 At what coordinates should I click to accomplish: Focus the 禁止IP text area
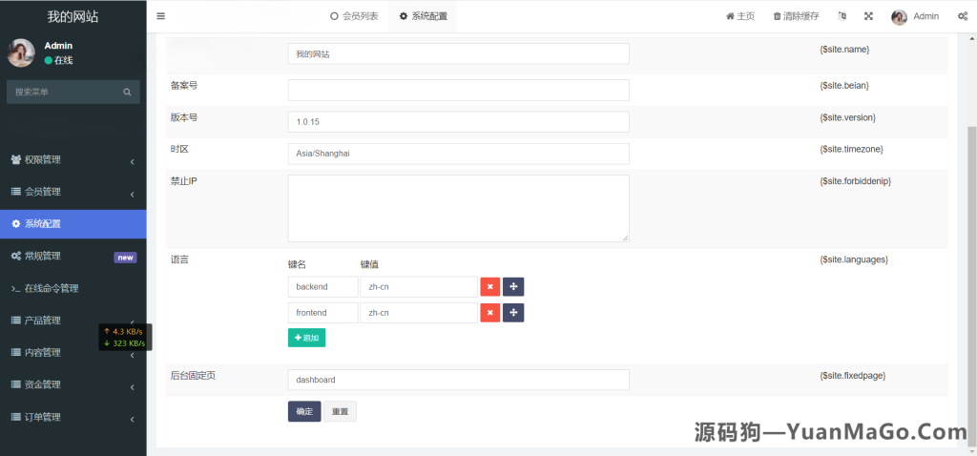[458, 208]
